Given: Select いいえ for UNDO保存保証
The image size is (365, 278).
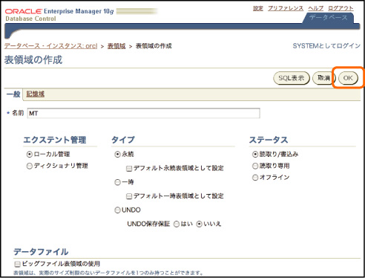Looking at the screenshot, I should pyautogui.click(x=200, y=224).
